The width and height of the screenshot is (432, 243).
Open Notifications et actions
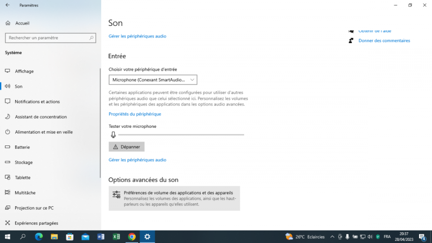(37, 101)
